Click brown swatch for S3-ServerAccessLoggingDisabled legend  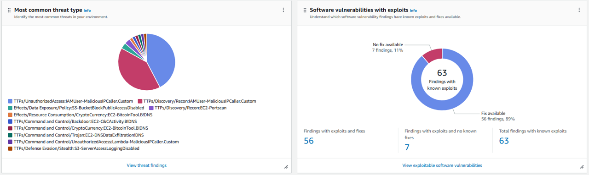coord(10,148)
